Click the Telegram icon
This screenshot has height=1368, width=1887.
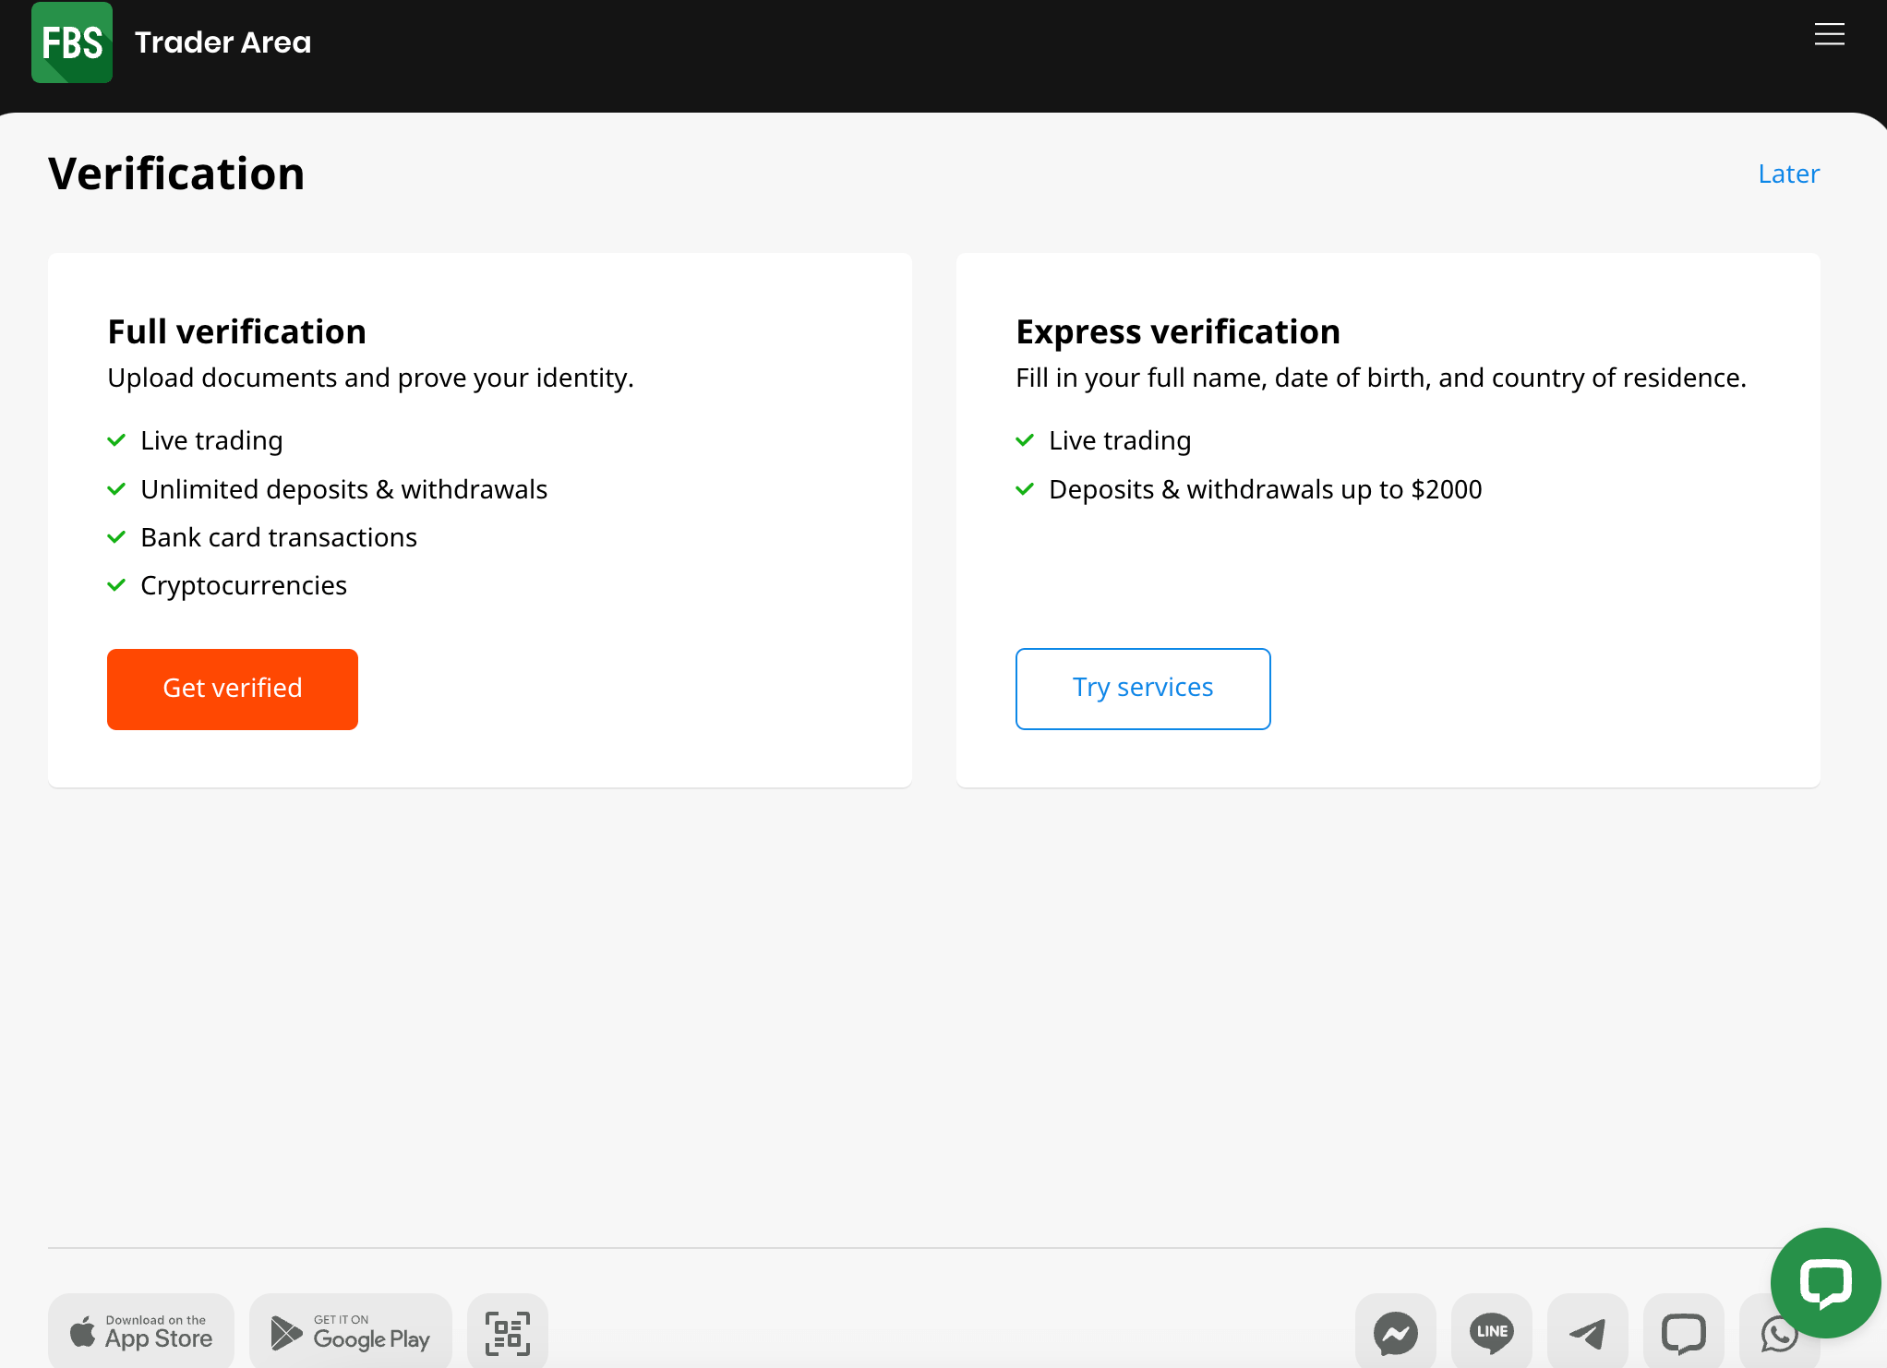click(x=1588, y=1331)
